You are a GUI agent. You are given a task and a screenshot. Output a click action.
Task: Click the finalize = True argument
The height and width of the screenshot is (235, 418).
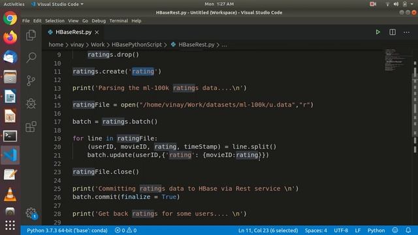click(148, 197)
